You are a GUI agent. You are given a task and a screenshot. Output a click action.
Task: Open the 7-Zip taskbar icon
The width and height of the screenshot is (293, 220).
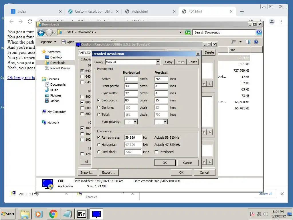(81, 214)
